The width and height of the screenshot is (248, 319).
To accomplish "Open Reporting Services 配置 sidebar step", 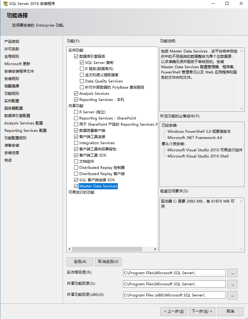I will 25,131.
